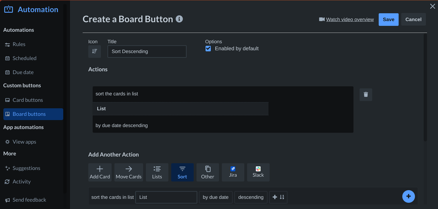The width and height of the screenshot is (438, 209).
Task: Click the Automation robot logo icon
Action: pyautogui.click(x=8, y=9)
